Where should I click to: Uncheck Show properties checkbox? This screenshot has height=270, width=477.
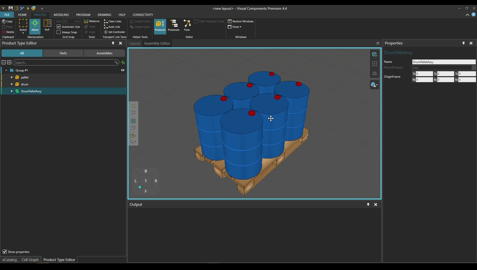point(5,252)
